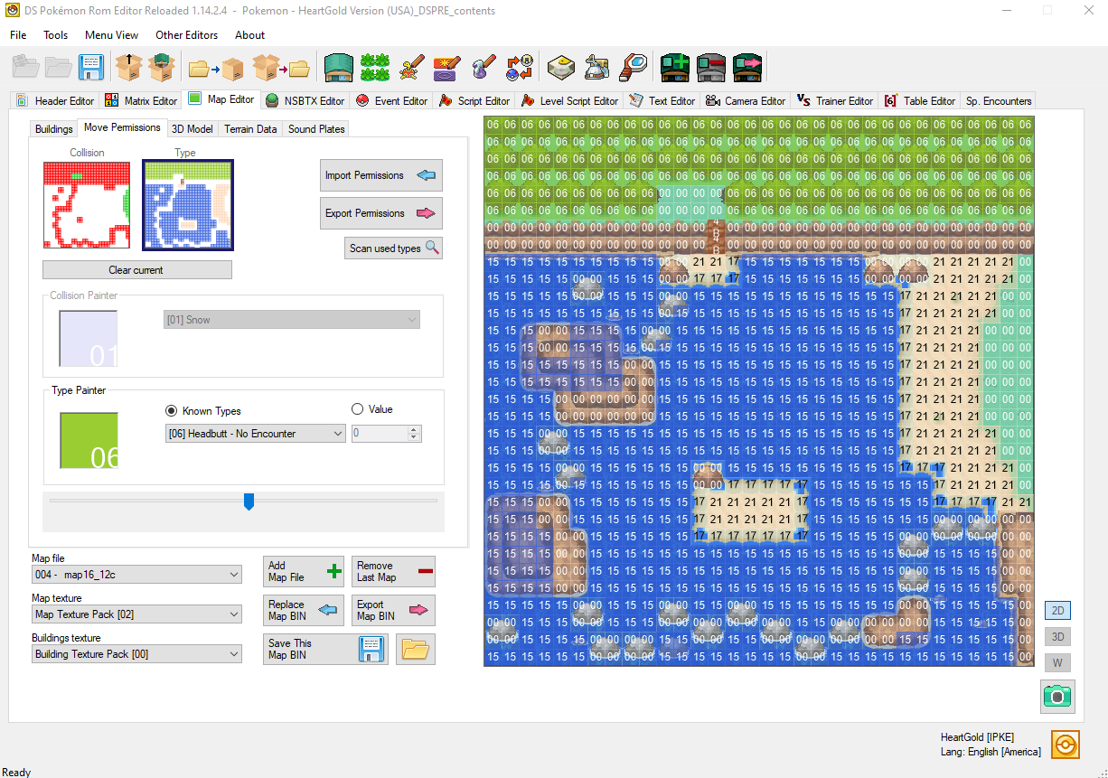Screen dimensions: 1108x778
Task: Open the Map texture pack dropdown
Action: [136, 614]
